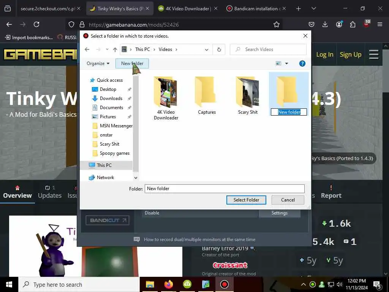389x292 pixels.
Task: Open Firefox extensions icon
Action: pyautogui.click(x=353, y=24)
